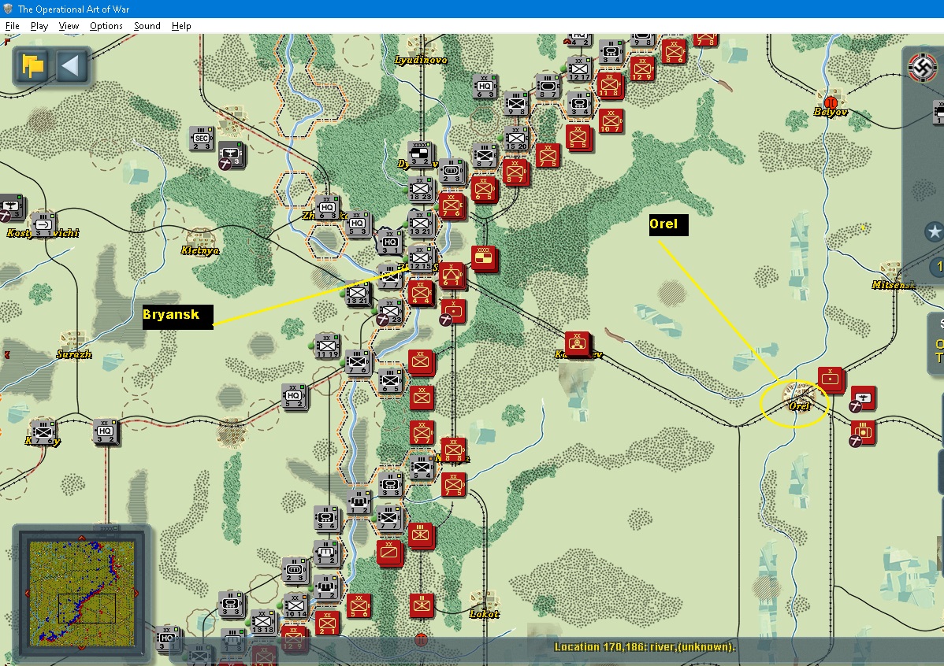
Task: Click the Surazh town label
Action: (74, 353)
